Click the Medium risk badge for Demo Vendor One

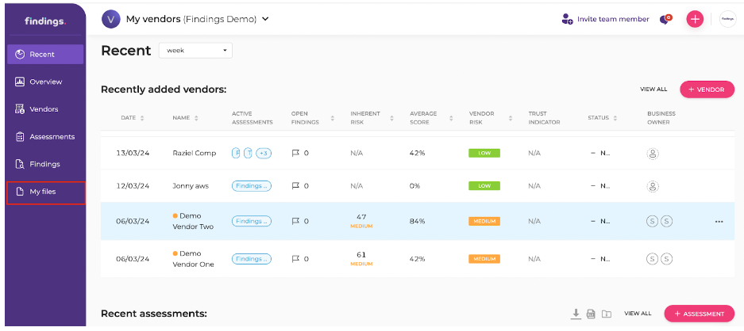[484, 259]
